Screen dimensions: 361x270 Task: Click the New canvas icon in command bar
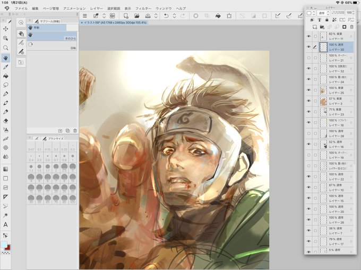click(x=126, y=16)
